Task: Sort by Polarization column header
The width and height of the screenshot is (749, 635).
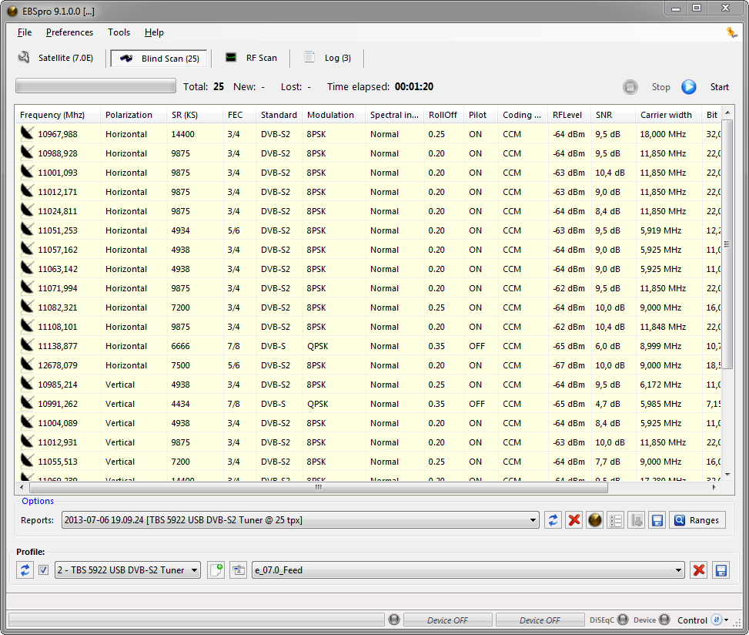Action: pyautogui.click(x=134, y=115)
